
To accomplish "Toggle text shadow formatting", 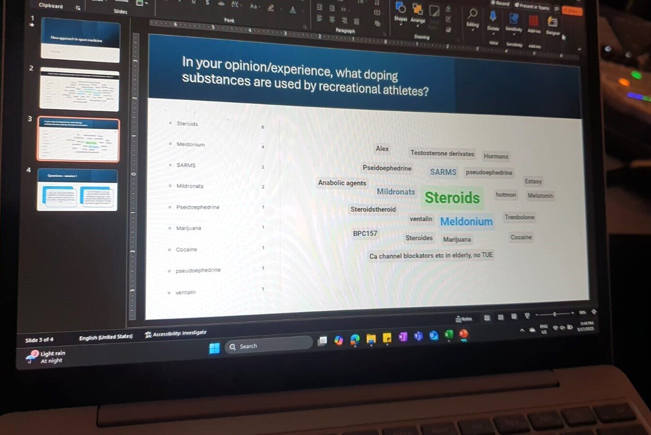I will coord(207,3).
